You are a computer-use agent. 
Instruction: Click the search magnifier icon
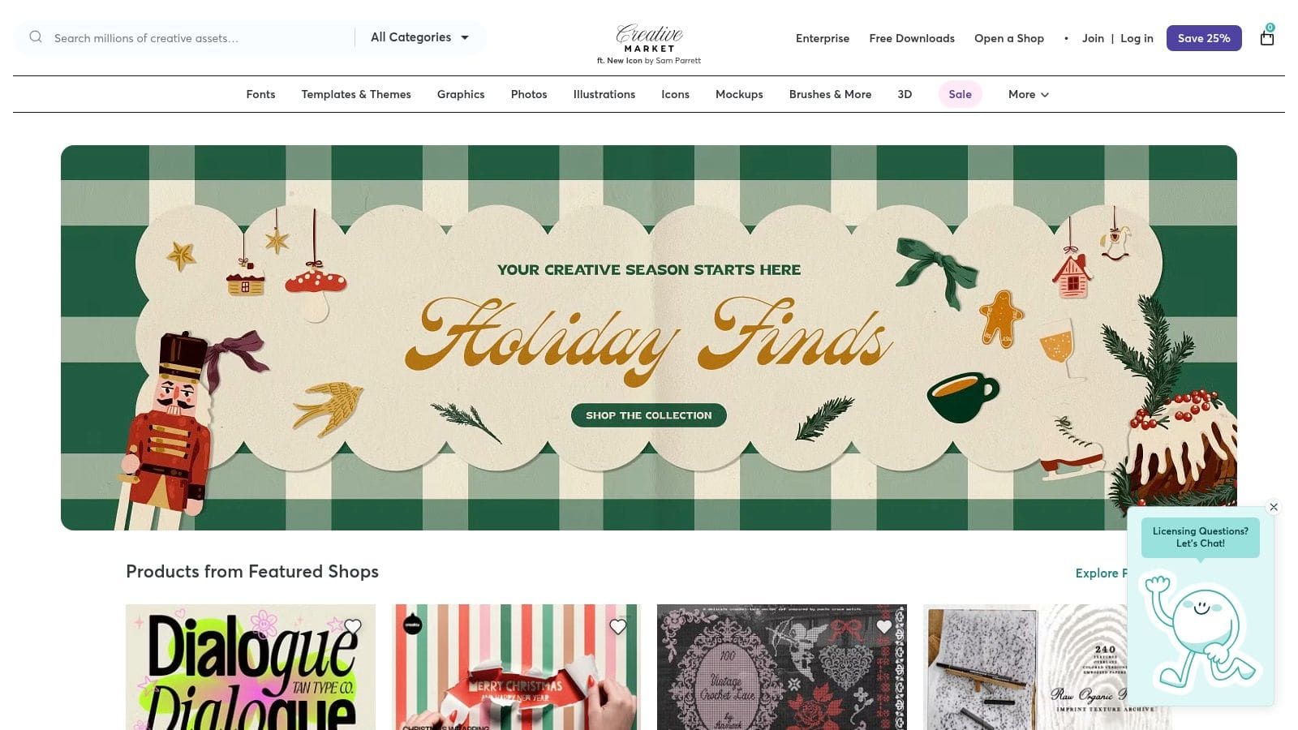(x=36, y=37)
